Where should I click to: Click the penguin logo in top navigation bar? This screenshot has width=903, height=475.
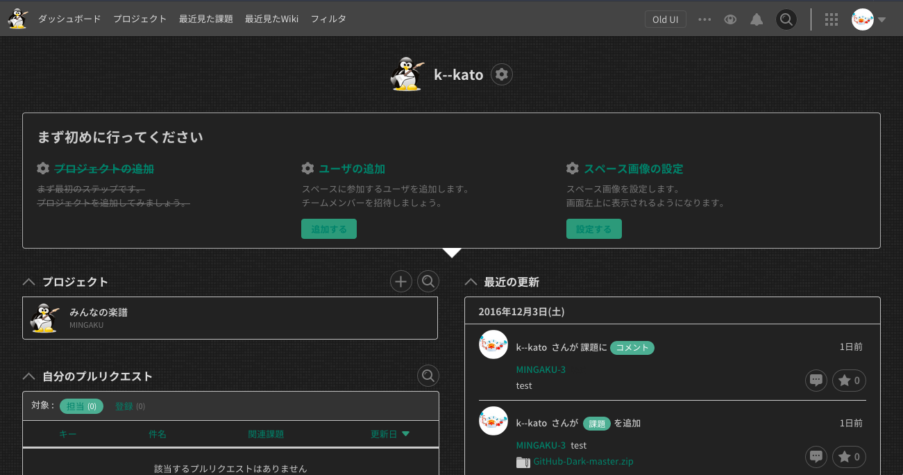pyautogui.click(x=18, y=19)
